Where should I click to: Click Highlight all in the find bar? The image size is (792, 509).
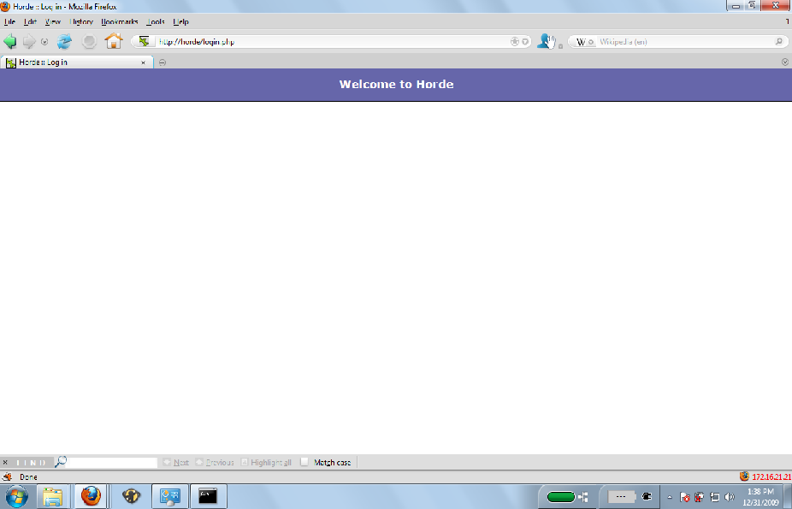pyautogui.click(x=266, y=462)
